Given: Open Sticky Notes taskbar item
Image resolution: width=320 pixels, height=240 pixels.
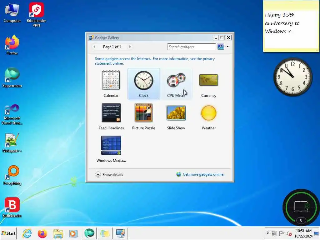Looking at the screenshot, I should pos(105,233).
